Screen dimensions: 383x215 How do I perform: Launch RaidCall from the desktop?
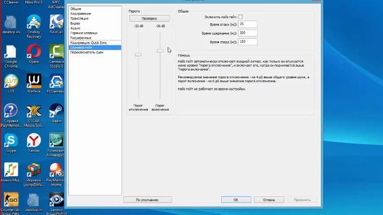tap(56, 24)
